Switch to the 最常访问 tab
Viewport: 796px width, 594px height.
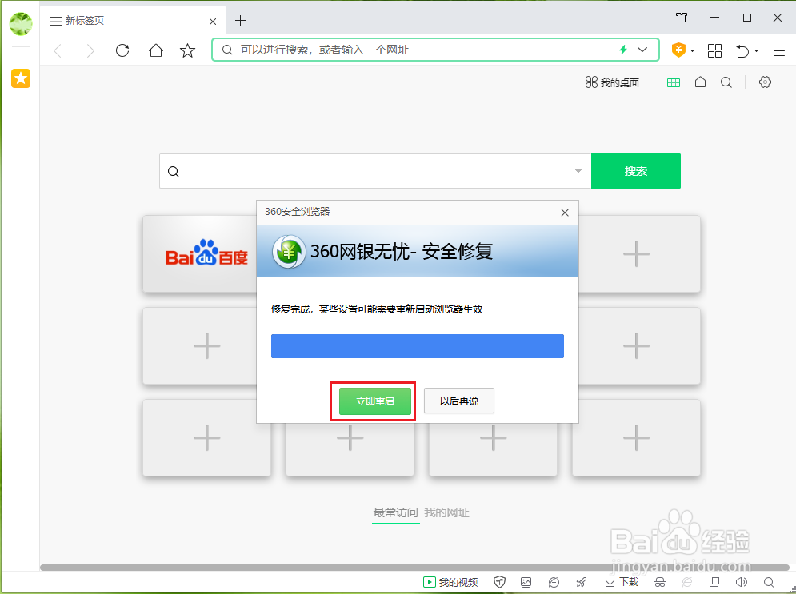pyautogui.click(x=395, y=512)
